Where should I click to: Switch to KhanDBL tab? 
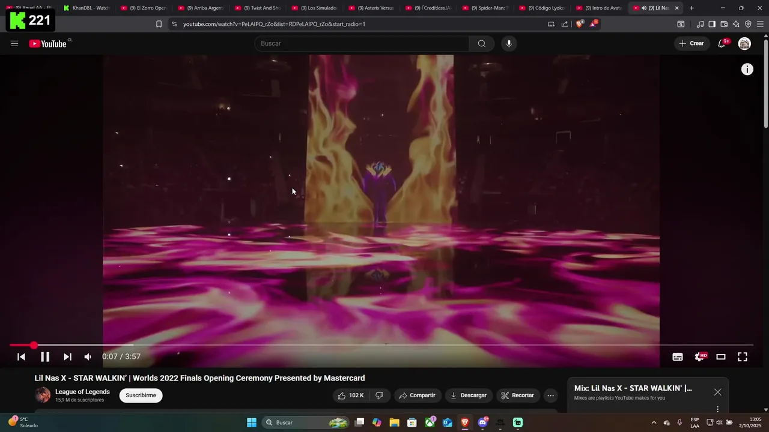click(87, 8)
